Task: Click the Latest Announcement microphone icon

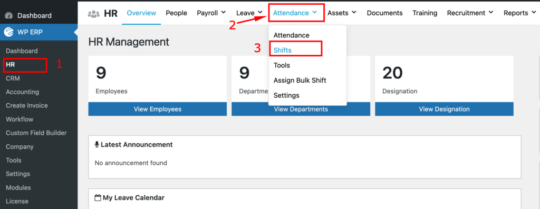Action: (x=97, y=144)
